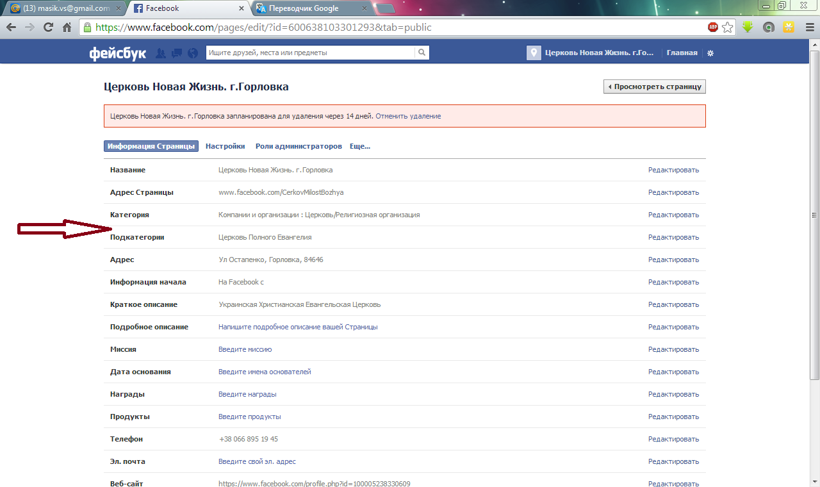
Task: Bookmark this page with the star icon
Action: tap(728, 28)
